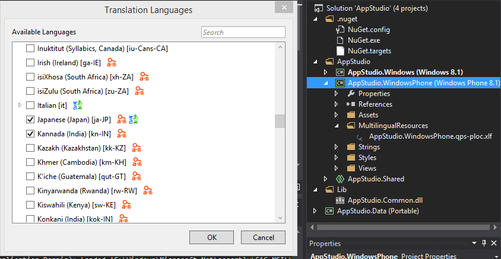Collapse the AppStudio solution folder
The image size is (501, 259).
[x=316, y=62]
